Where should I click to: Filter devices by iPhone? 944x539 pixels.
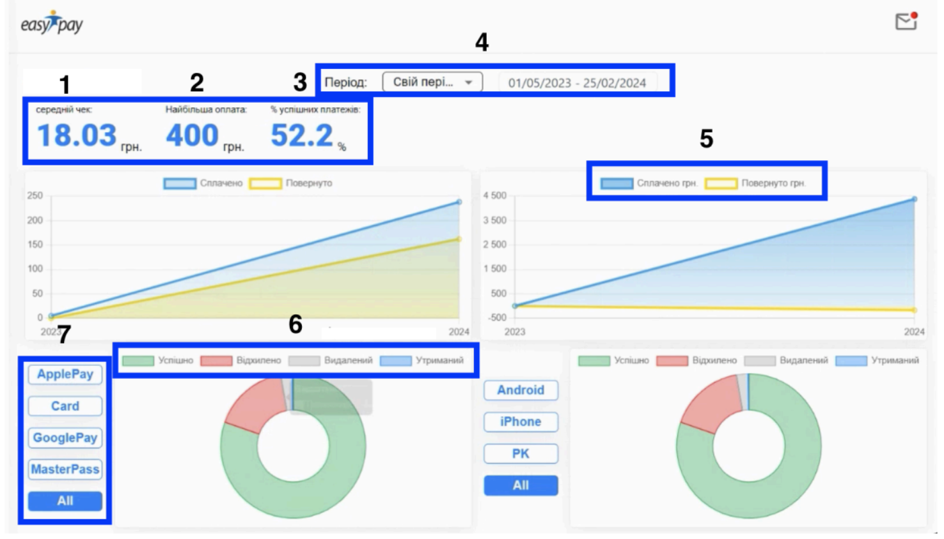click(x=521, y=422)
